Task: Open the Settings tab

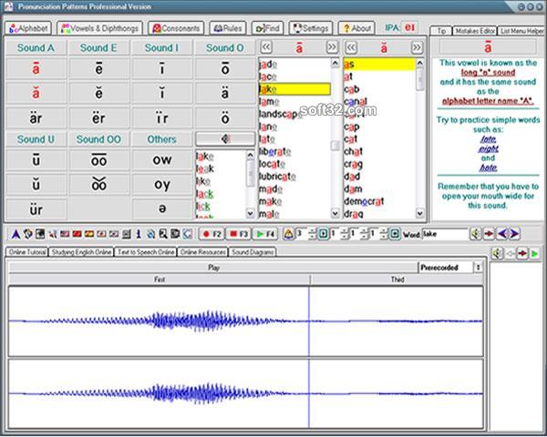Action: click(x=311, y=28)
